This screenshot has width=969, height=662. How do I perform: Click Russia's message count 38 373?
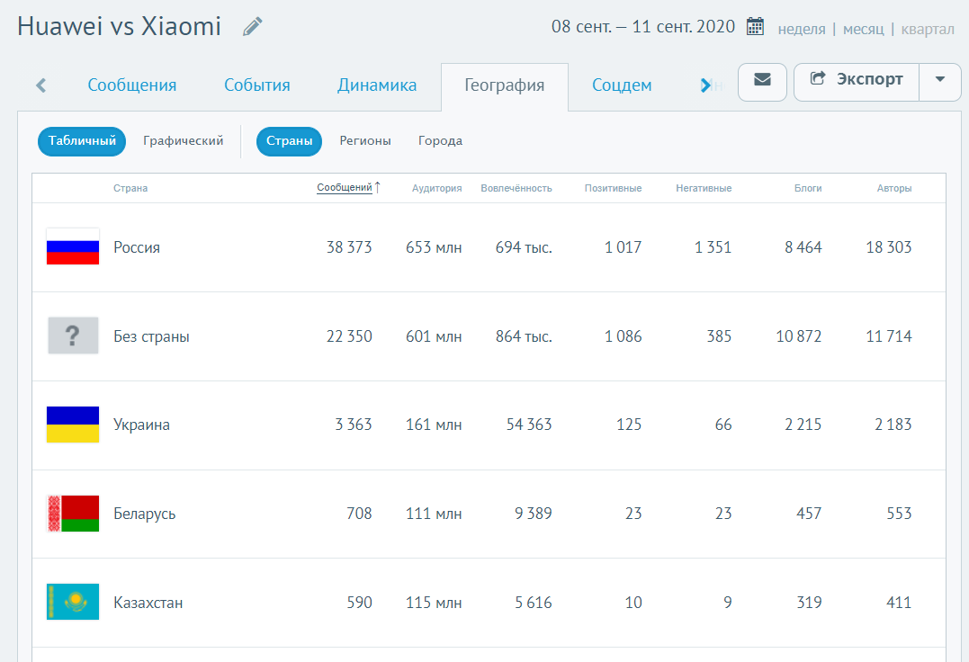point(349,247)
